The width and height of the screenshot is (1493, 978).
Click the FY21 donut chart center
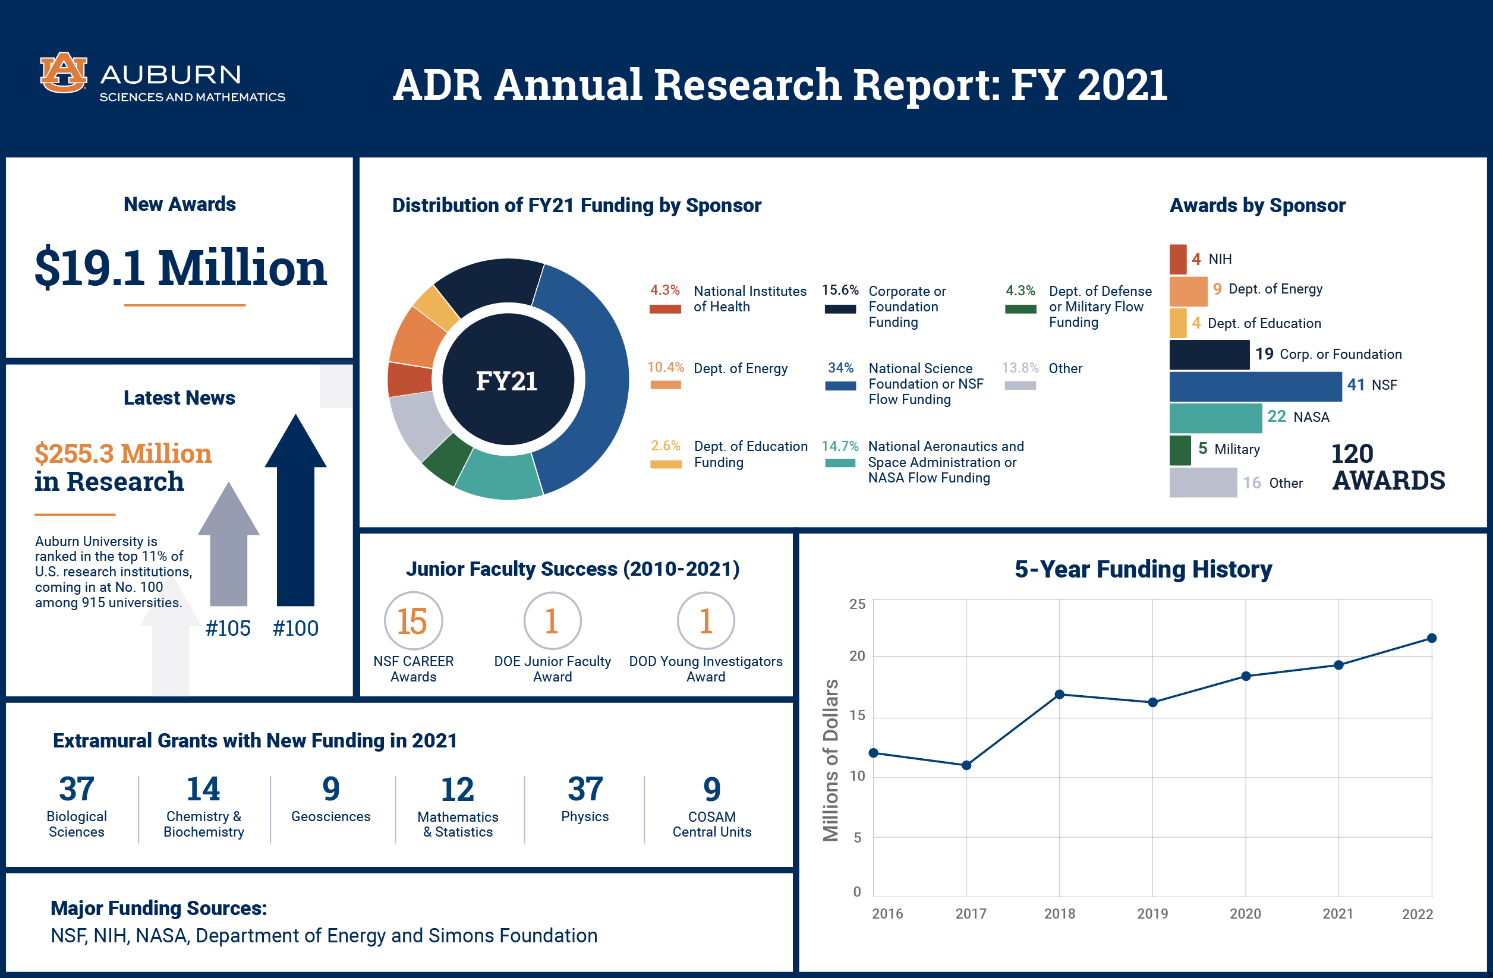[x=508, y=380]
